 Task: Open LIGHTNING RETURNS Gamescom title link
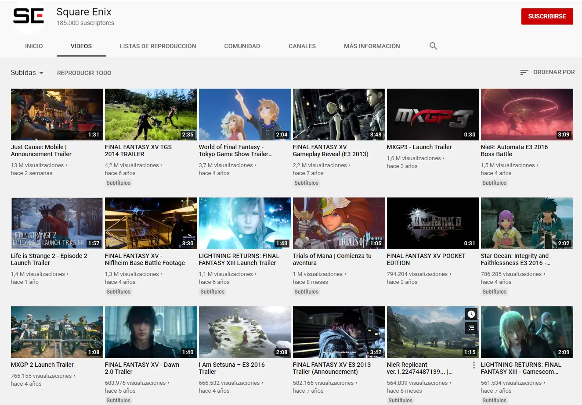click(x=521, y=368)
